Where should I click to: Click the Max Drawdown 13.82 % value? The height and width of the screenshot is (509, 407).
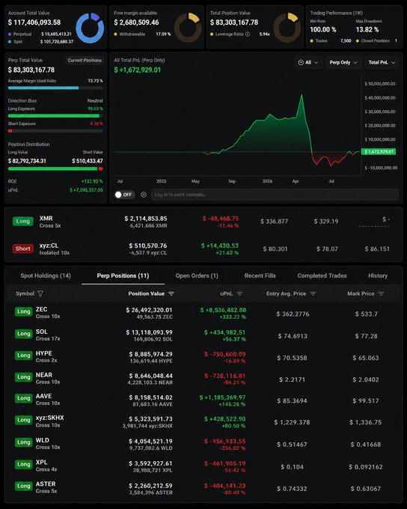(x=367, y=29)
